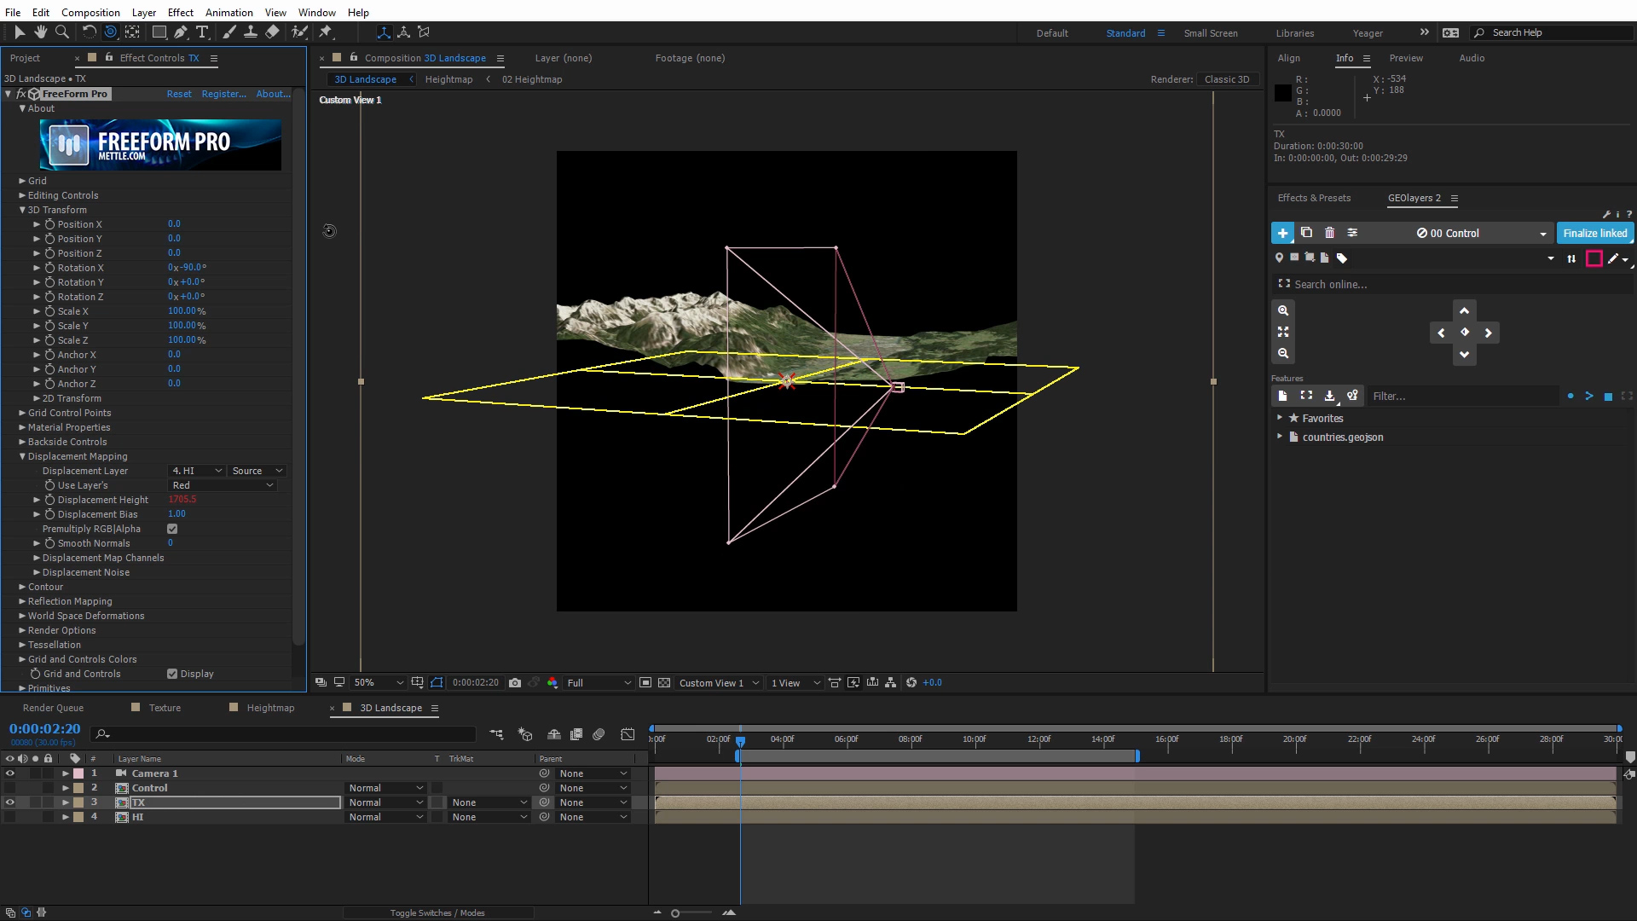1637x921 pixels.
Task: Select the Puppet Pin tool
Action: pyautogui.click(x=325, y=32)
